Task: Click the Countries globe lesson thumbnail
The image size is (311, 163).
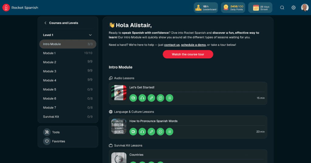Action: [x=119, y=158]
